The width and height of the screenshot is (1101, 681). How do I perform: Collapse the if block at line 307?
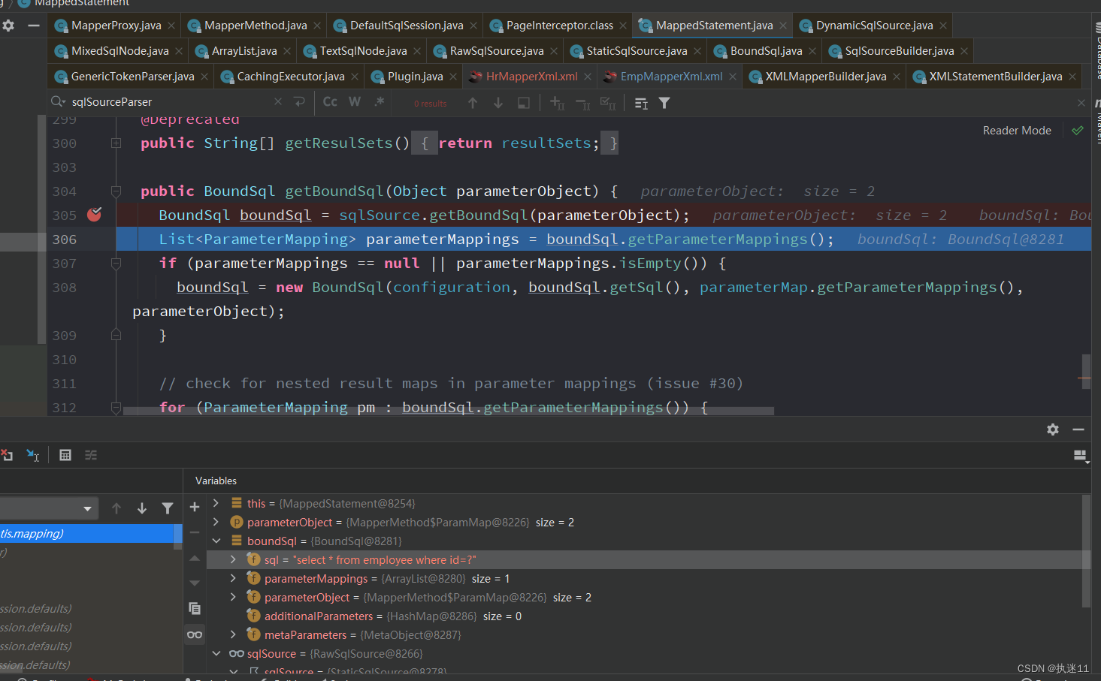click(116, 263)
